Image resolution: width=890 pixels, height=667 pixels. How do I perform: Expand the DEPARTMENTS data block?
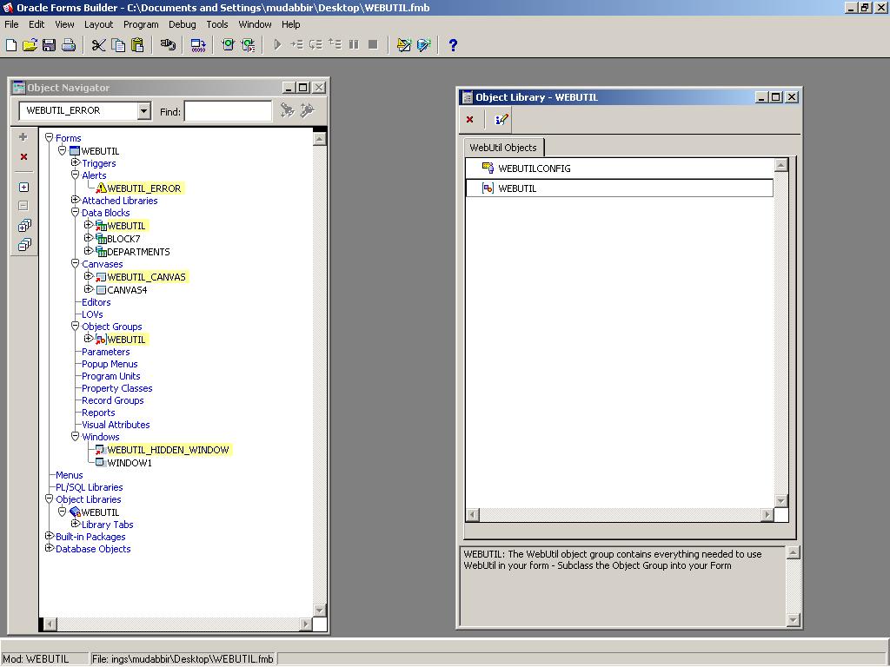coord(88,251)
